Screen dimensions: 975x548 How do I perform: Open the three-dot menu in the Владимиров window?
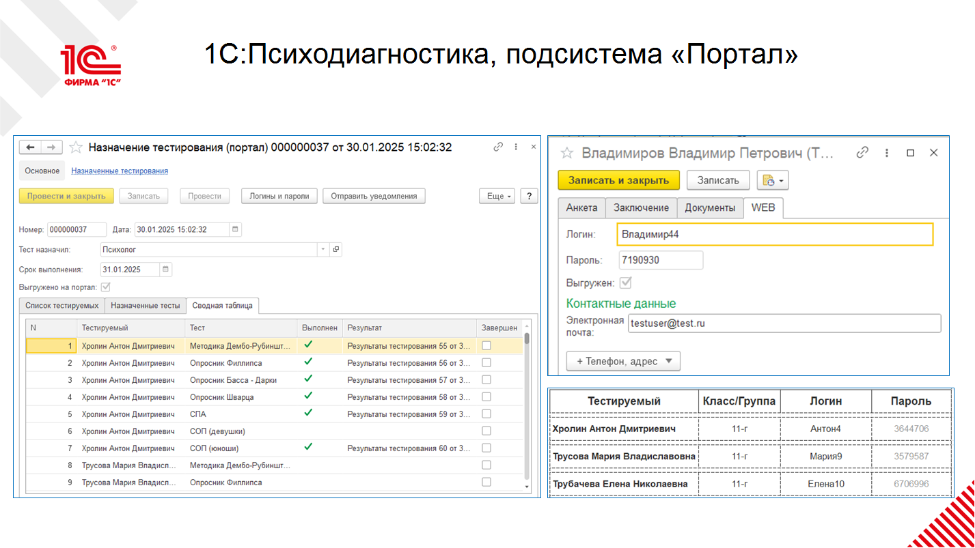tap(886, 153)
